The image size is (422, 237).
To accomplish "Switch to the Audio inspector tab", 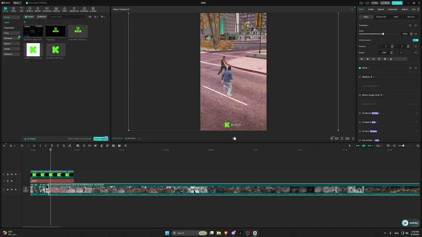I will click(x=371, y=9).
